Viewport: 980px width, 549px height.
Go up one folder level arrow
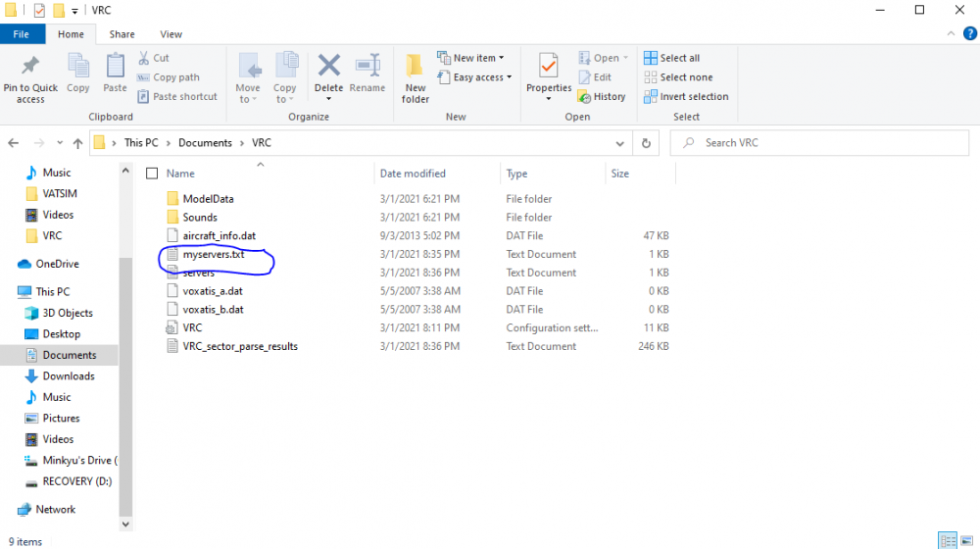coord(77,143)
